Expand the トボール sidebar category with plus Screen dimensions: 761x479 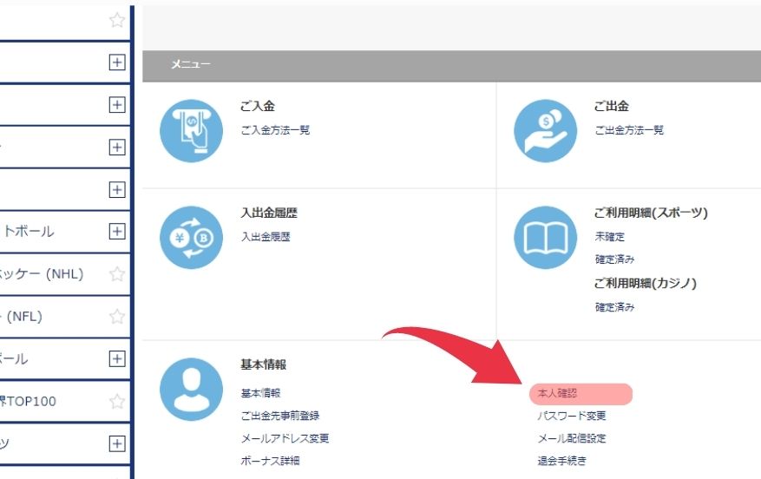[117, 232]
